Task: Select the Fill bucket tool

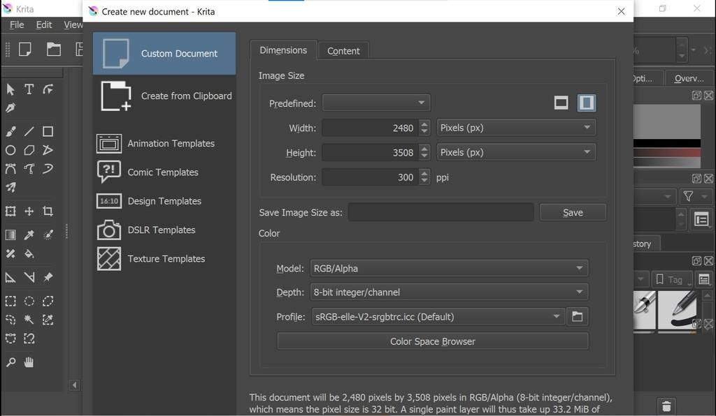Action: (x=29, y=253)
